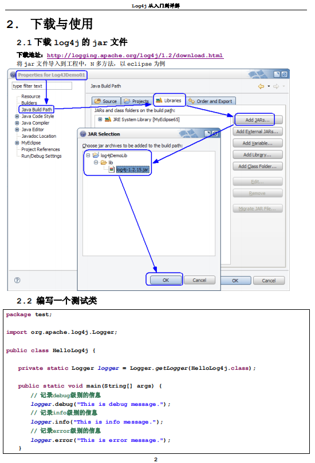Collapse the log4jDemoLib project node

click(88, 155)
